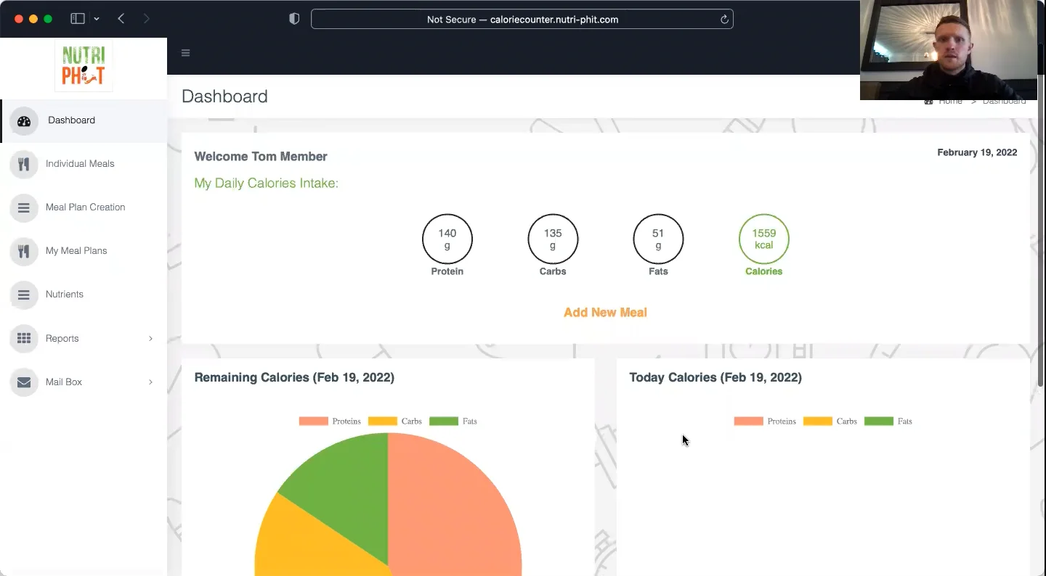The width and height of the screenshot is (1046, 576).
Task: Open Meal Plan Creation menu item
Action: click(85, 207)
